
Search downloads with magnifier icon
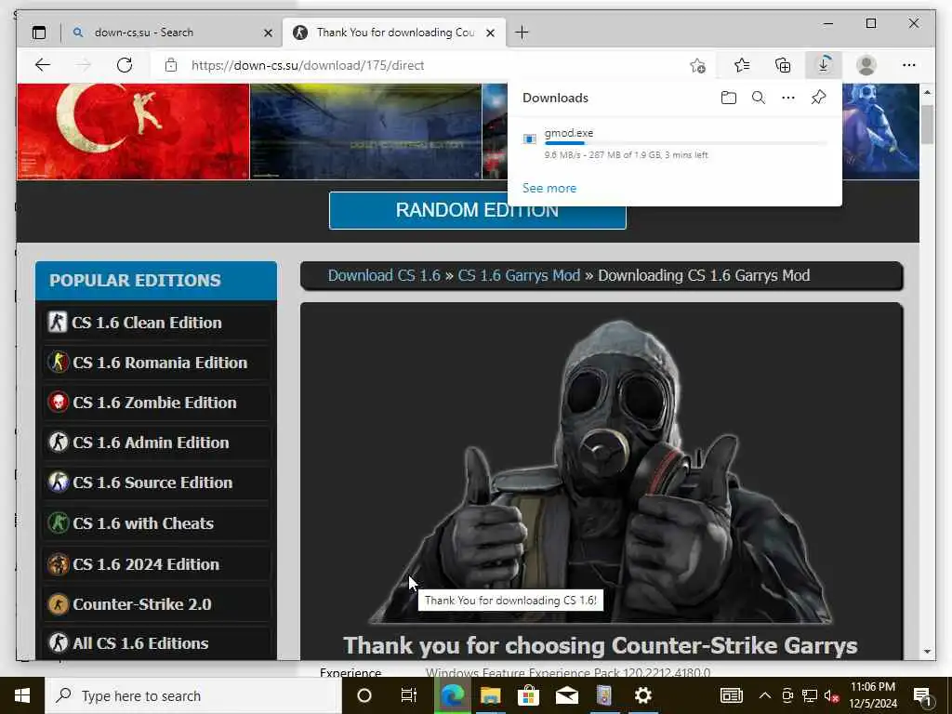[x=759, y=98]
